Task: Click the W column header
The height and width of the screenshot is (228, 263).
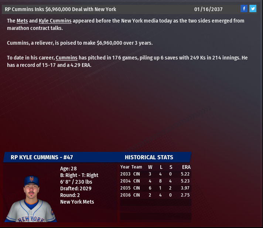Action: [x=150, y=167]
